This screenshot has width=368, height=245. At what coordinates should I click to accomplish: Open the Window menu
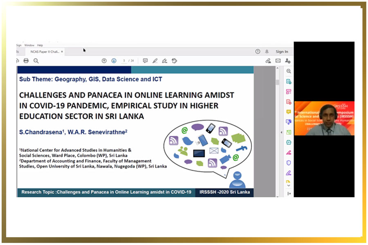click(29, 45)
